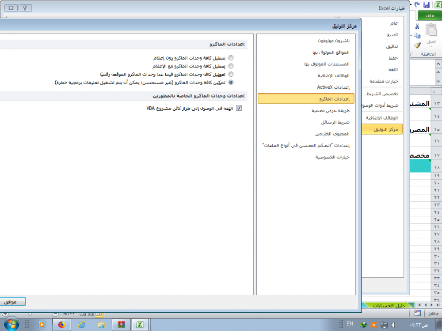Switch to Excel taskbar icon
This screenshot has width=442, height=331.
(x=140, y=325)
